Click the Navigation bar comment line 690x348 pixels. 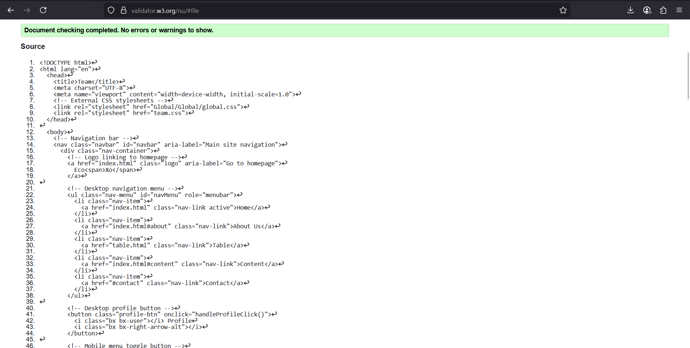[x=96, y=138]
